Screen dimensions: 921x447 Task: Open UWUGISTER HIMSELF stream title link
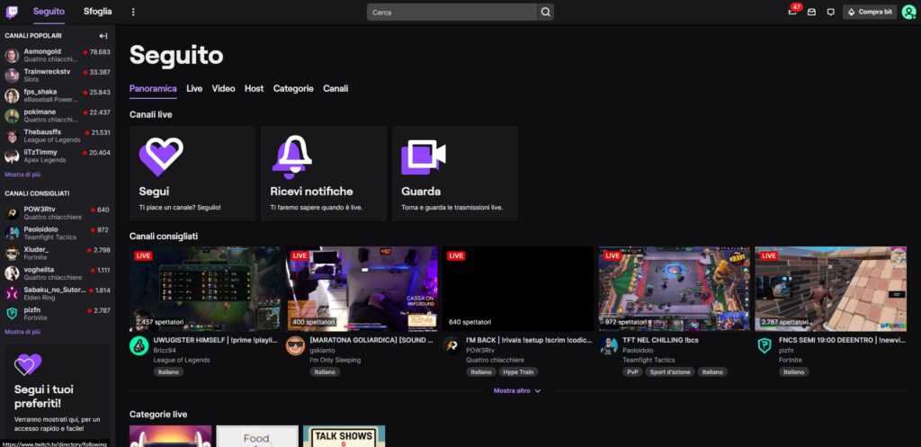point(216,341)
